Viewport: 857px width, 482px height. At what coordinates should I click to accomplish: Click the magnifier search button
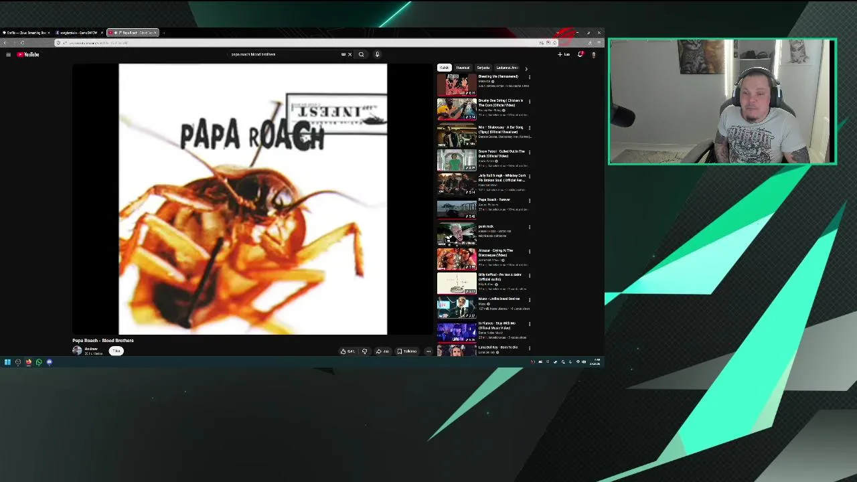click(x=361, y=54)
